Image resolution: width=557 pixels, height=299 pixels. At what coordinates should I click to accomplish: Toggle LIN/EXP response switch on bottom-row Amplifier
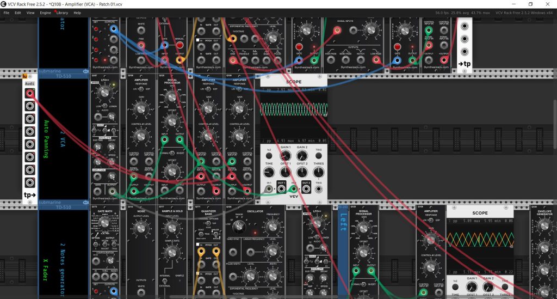(x=430, y=220)
